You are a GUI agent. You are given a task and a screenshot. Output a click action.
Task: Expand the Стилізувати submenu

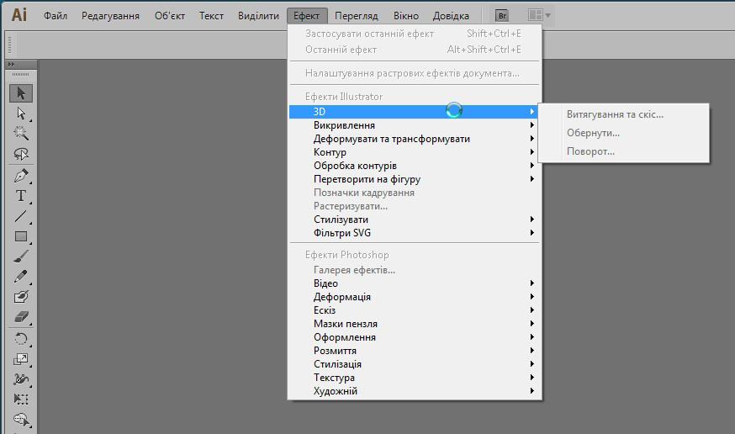point(415,220)
